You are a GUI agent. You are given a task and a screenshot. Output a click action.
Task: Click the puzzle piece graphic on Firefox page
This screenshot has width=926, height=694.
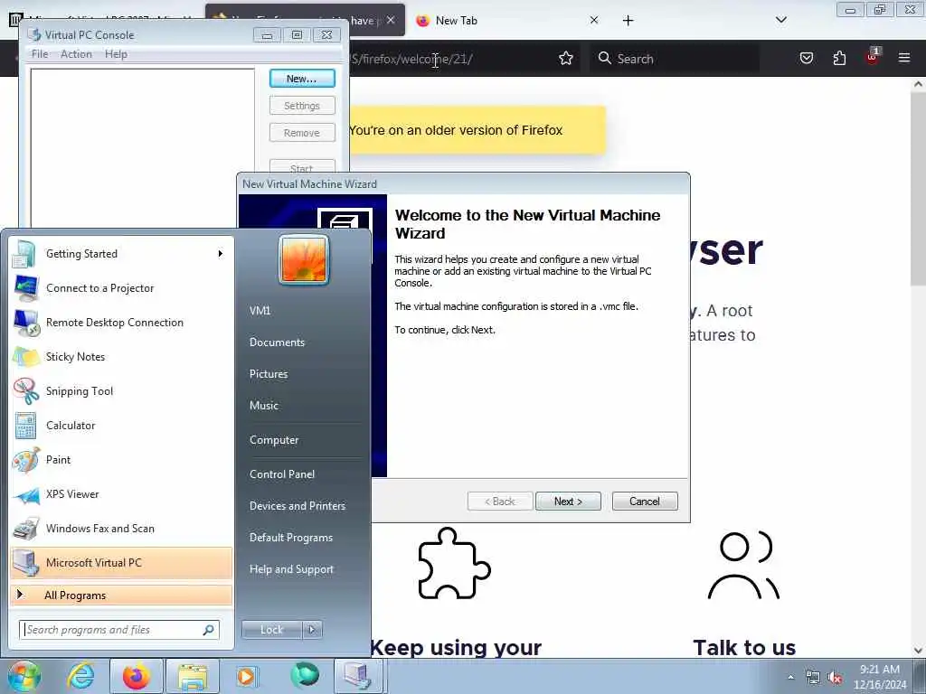pos(454,564)
